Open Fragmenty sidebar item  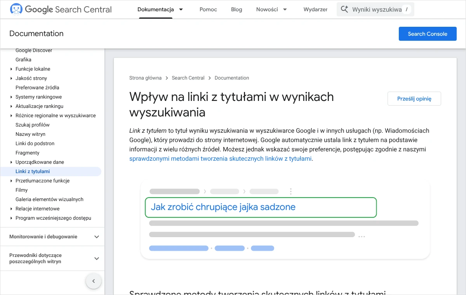28,153
